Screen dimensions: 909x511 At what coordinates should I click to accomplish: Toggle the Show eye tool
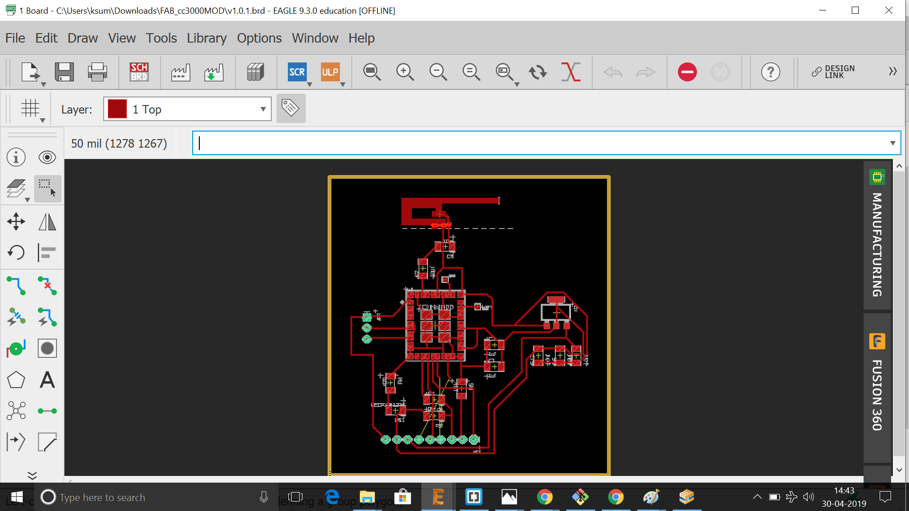point(47,157)
